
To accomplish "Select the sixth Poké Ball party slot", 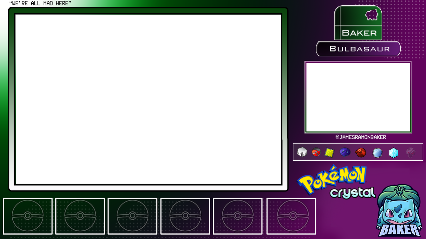I will pyautogui.click(x=291, y=216).
